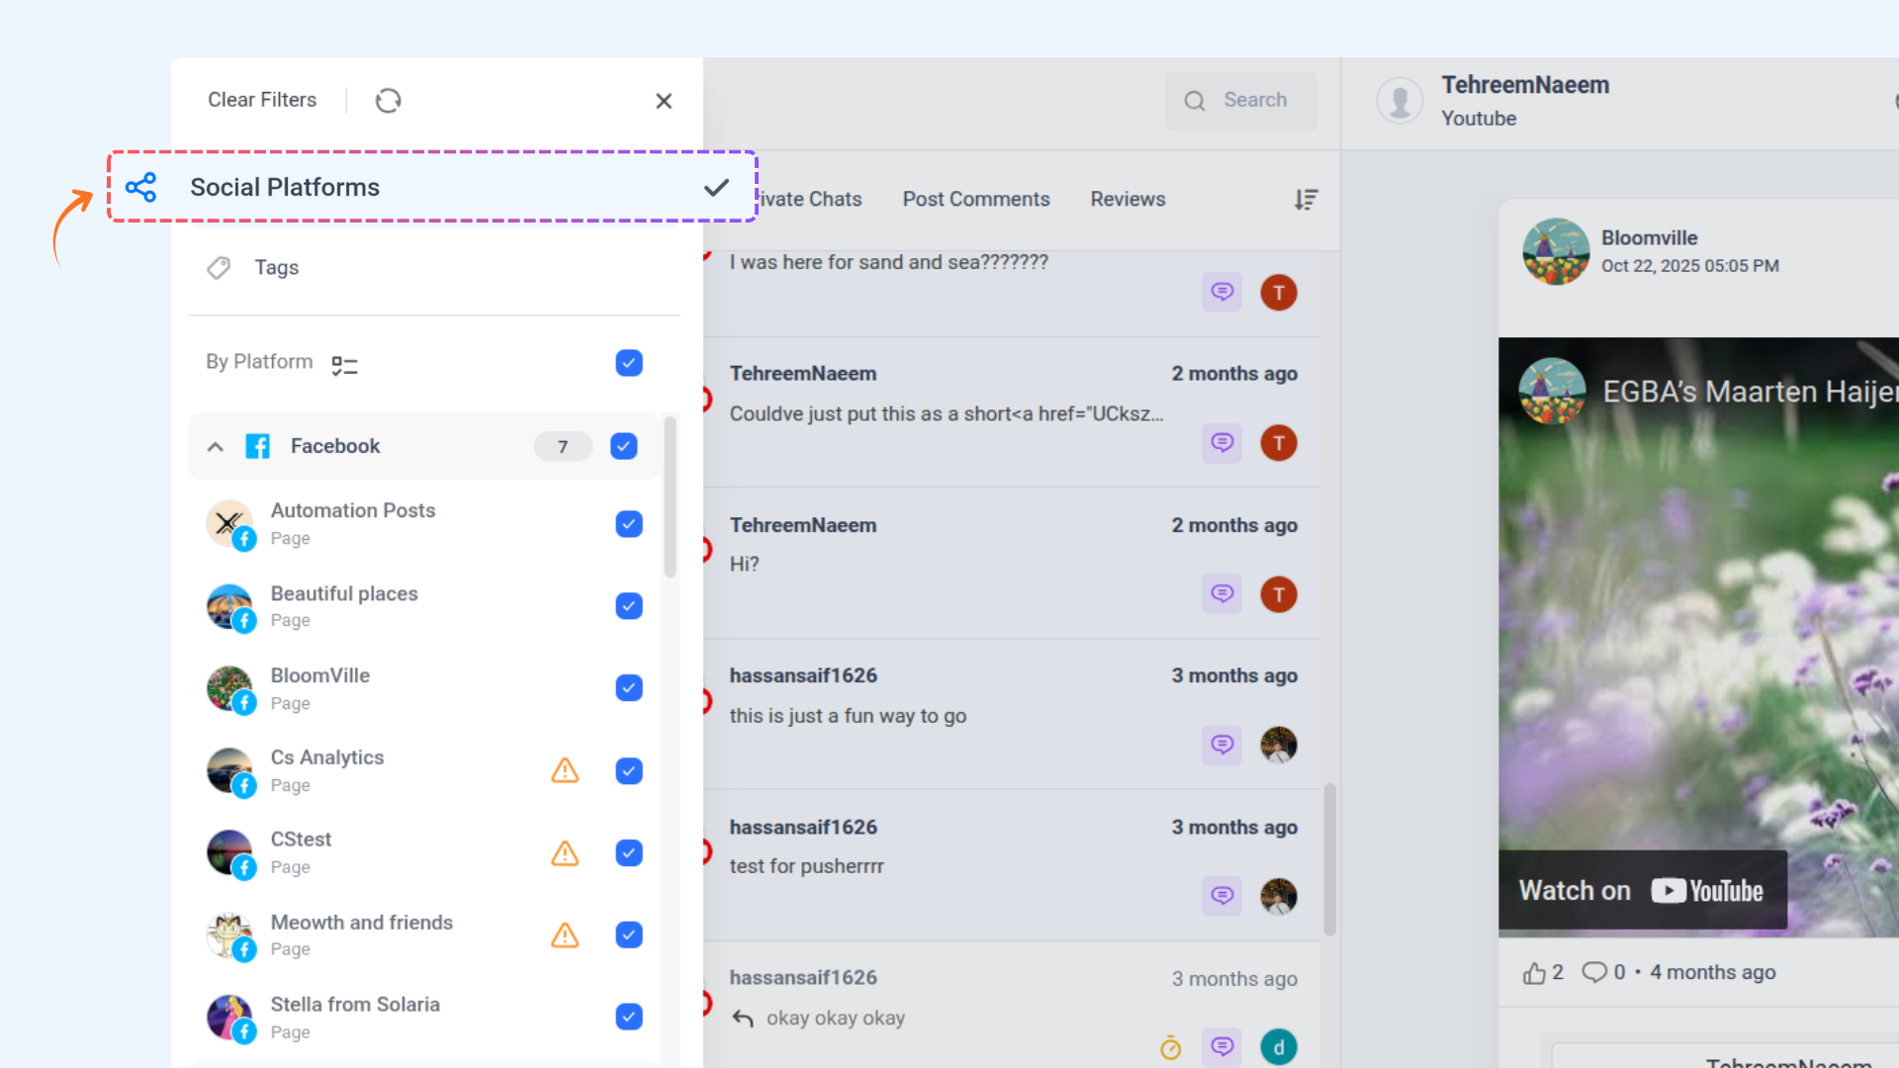
Task: Click the magnifier search icon
Action: (x=1195, y=101)
